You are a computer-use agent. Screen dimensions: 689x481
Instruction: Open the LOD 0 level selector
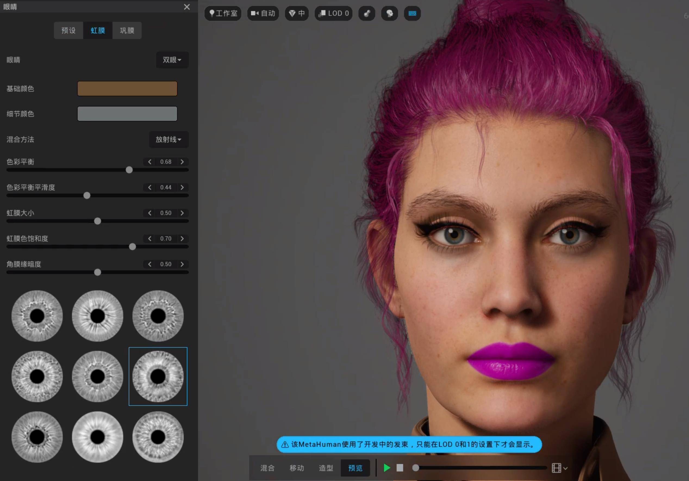[x=333, y=13]
